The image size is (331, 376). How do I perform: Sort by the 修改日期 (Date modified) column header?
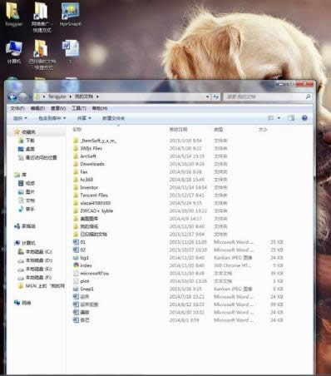178,130
